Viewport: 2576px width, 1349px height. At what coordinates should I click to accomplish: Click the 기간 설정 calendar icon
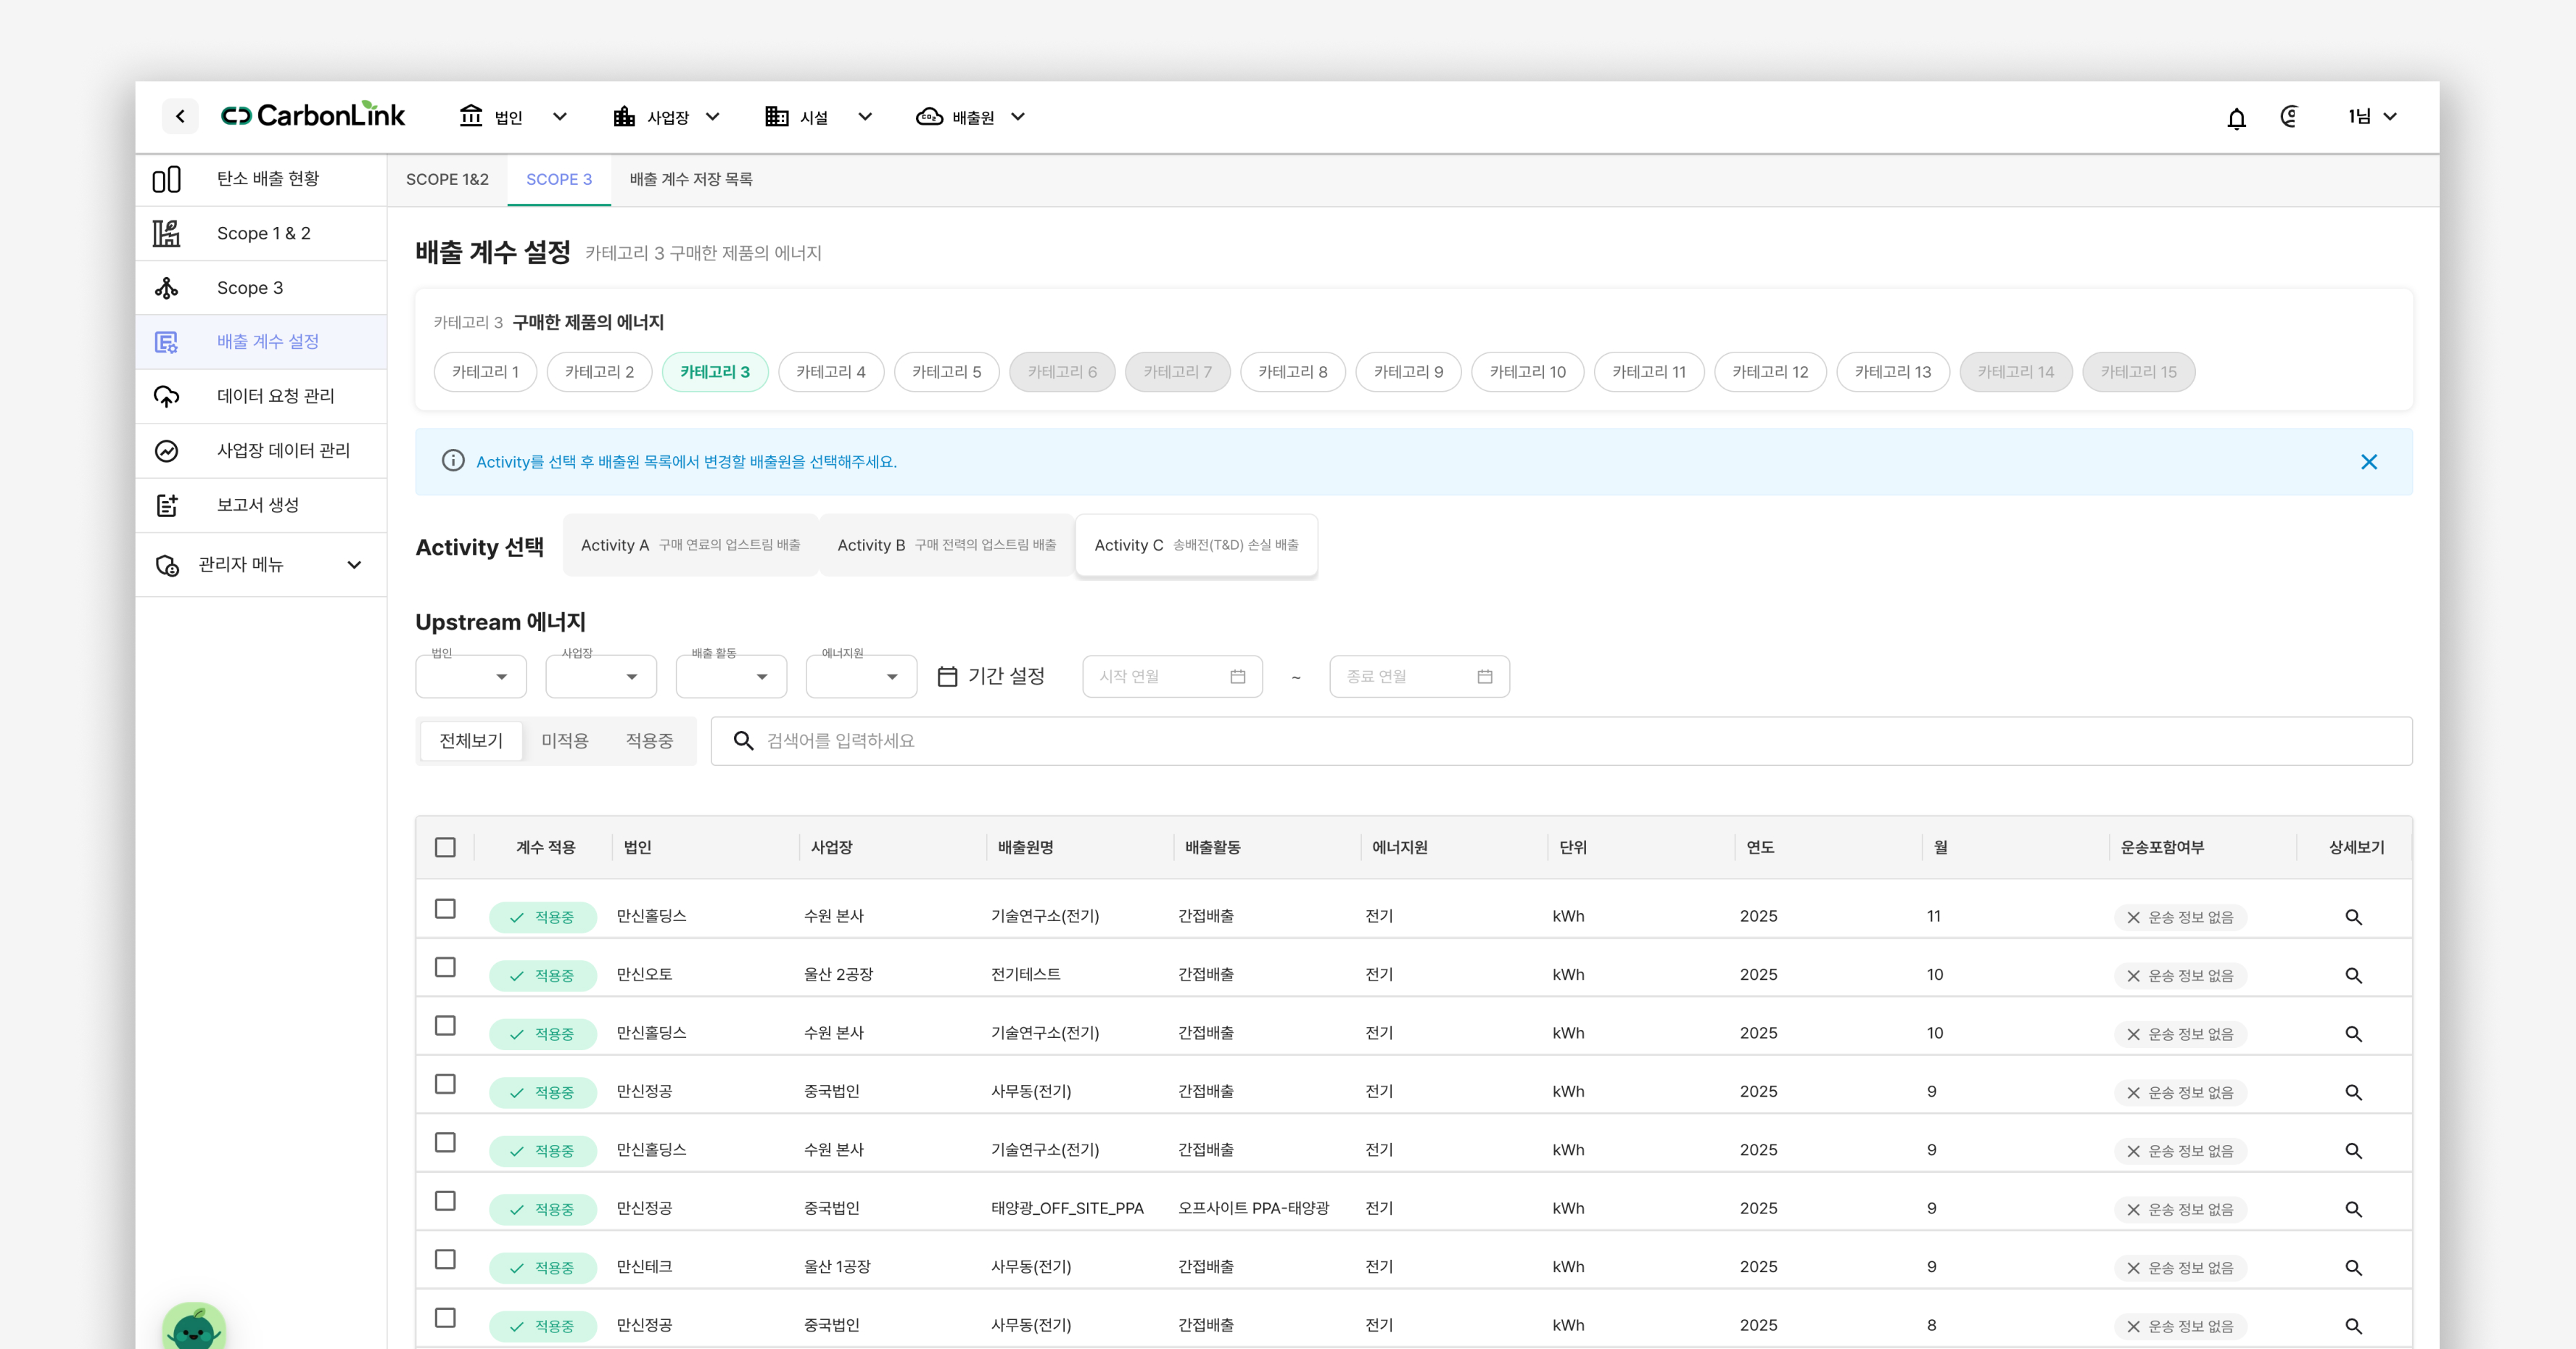tap(947, 677)
